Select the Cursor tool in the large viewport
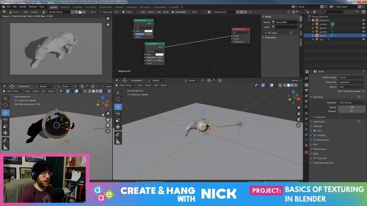367x206 pixels. click(x=118, y=99)
